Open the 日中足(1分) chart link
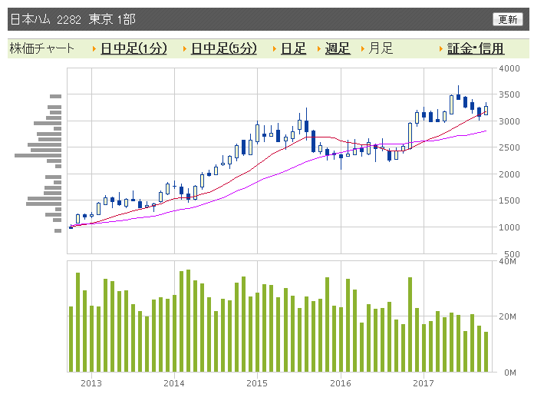534x404 pixels. tap(133, 48)
